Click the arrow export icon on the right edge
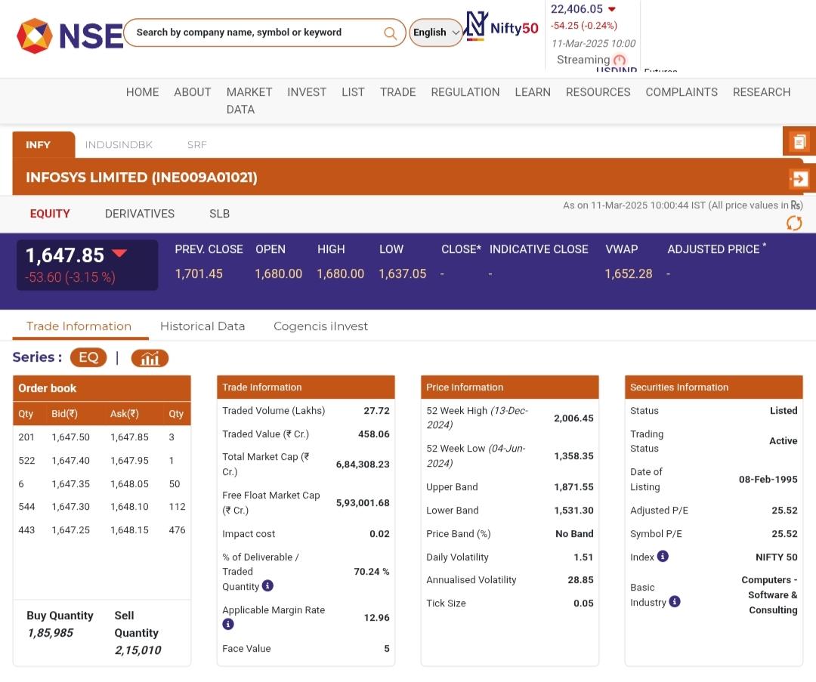This screenshot has width=816, height=682. click(x=799, y=179)
